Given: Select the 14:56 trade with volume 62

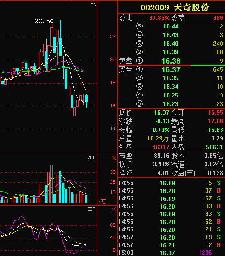Looking at the screenshot, I should click(x=171, y=222).
